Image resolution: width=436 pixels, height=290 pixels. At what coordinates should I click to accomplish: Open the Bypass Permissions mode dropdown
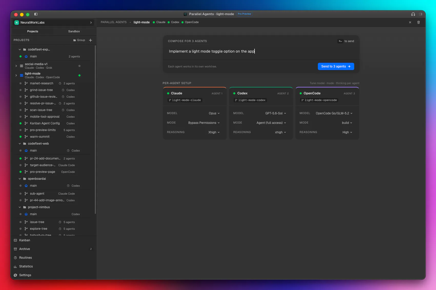[x=204, y=123]
